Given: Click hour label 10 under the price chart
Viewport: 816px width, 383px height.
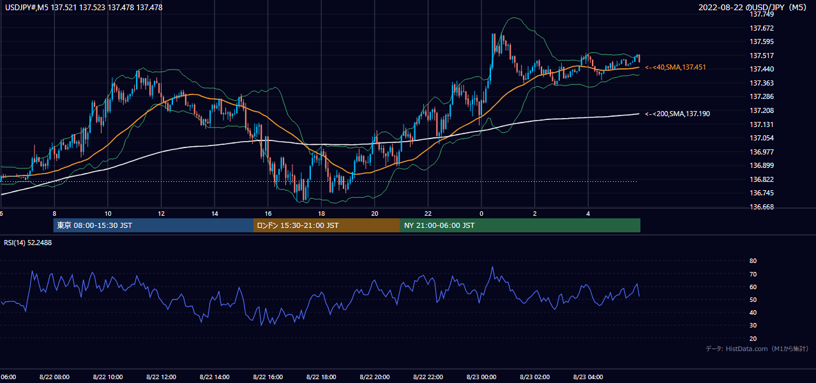Looking at the screenshot, I should point(108,213).
